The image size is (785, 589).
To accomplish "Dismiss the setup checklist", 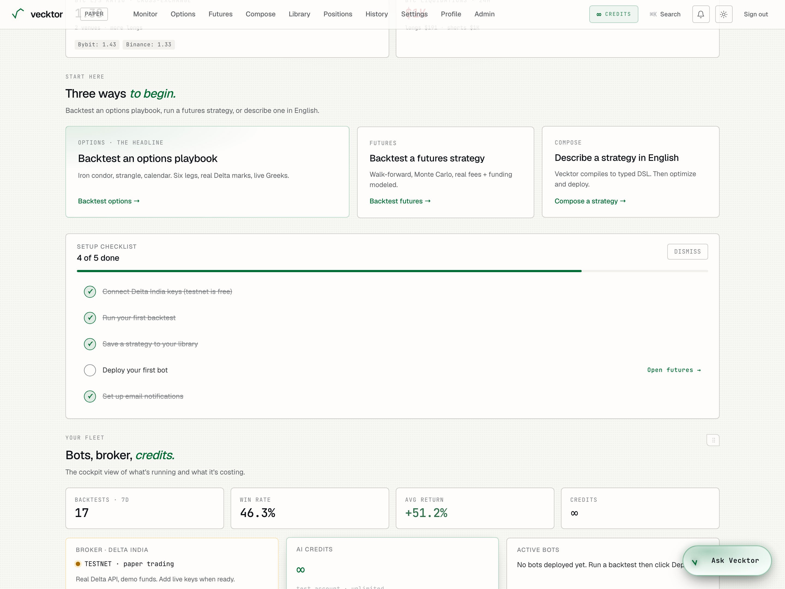I will pyautogui.click(x=687, y=251).
